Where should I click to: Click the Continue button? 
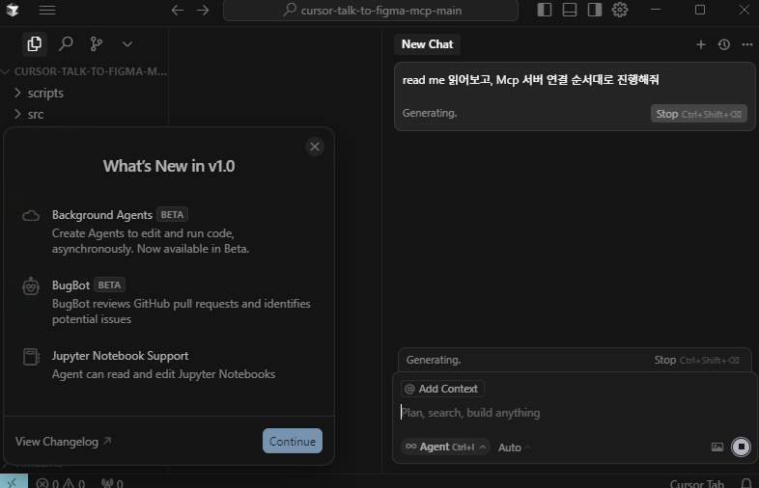pyautogui.click(x=293, y=441)
